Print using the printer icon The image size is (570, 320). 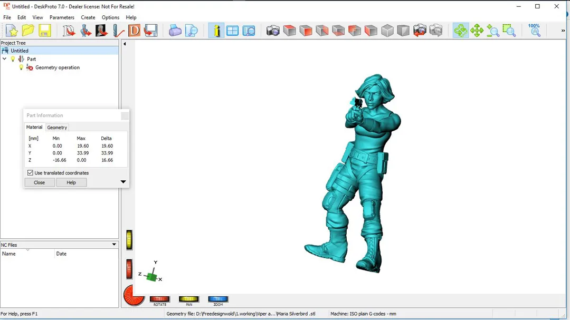tap(175, 31)
